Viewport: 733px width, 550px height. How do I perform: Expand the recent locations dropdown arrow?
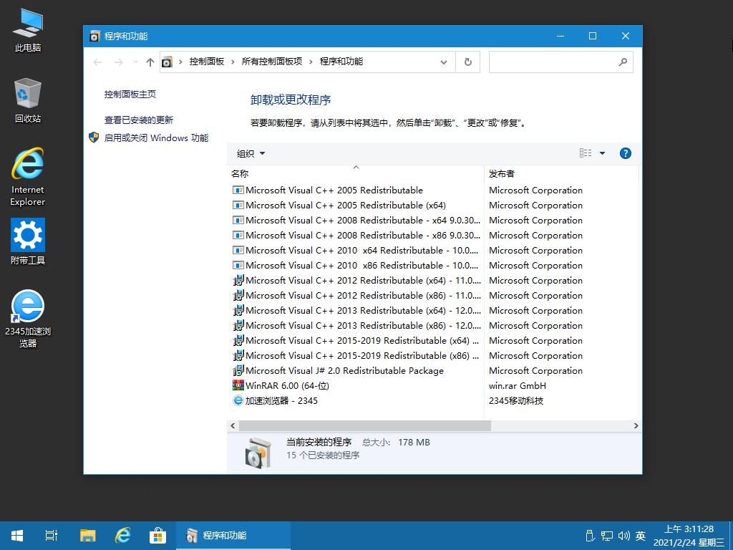(135, 62)
